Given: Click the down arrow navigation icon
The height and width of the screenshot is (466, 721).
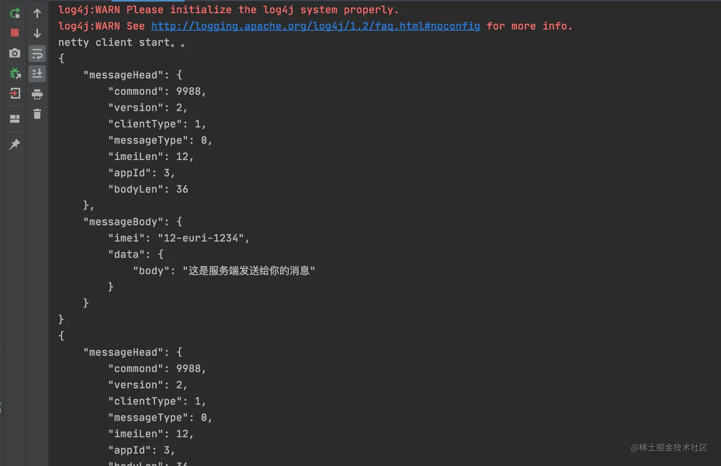Looking at the screenshot, I should pos(37,33).
